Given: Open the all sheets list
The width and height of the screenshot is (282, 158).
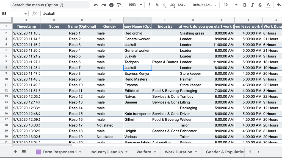Looking at the screenshot, I should (24, 152).
